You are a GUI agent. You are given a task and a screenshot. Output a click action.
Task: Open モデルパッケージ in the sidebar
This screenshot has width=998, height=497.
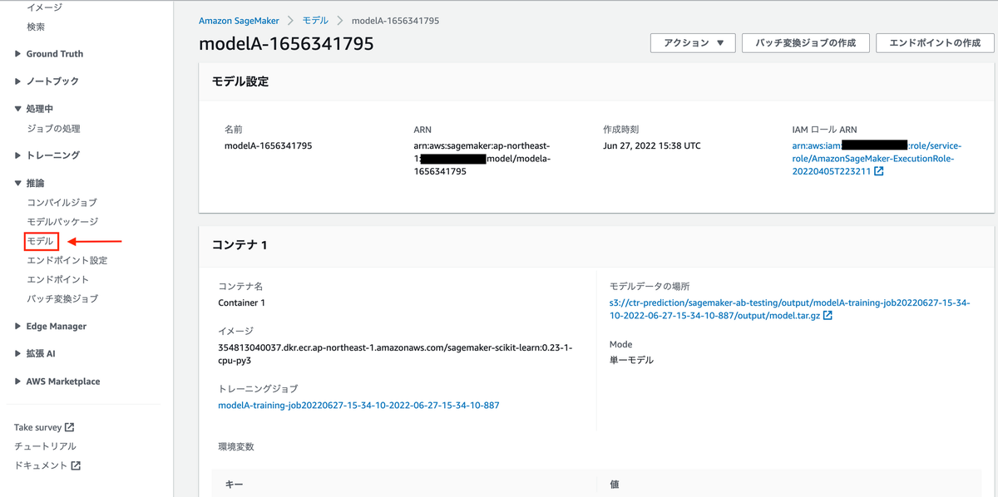[x=62, y=222]
